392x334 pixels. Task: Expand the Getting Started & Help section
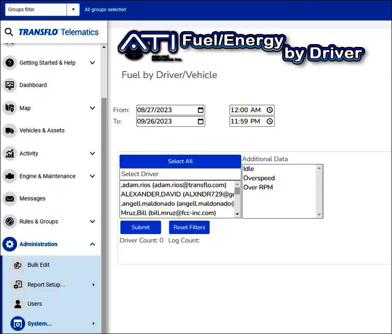(x=92, y=63)
